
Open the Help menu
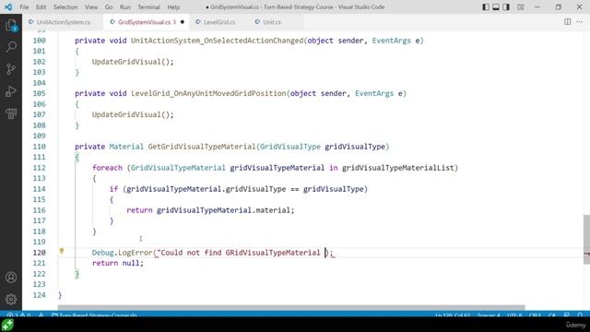click(173, 6)
